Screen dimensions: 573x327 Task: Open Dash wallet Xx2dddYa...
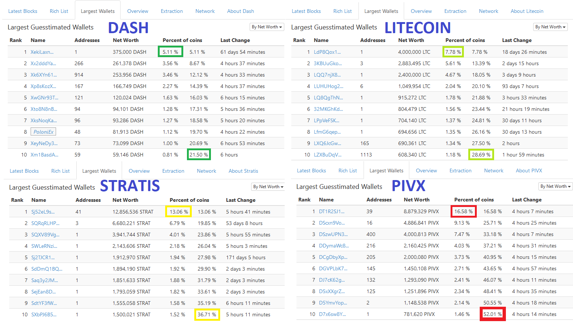(x=44, y=63)
